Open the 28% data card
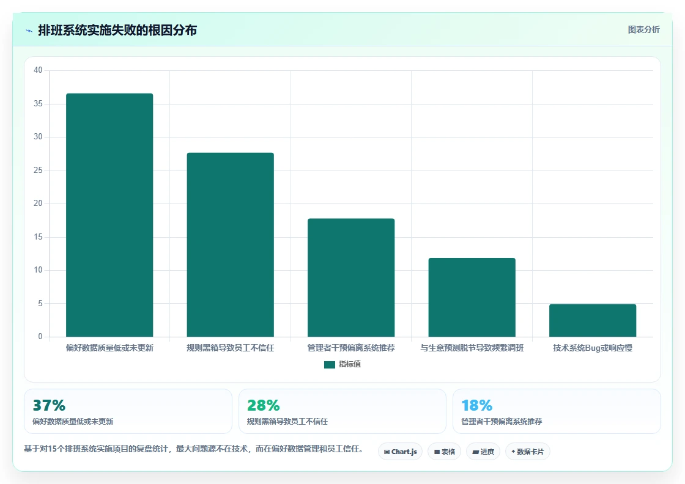Screen dimensions: 685x484 pos(342,411)
